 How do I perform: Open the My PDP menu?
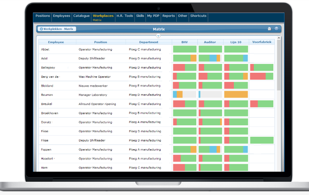click(x=153, y=16)
